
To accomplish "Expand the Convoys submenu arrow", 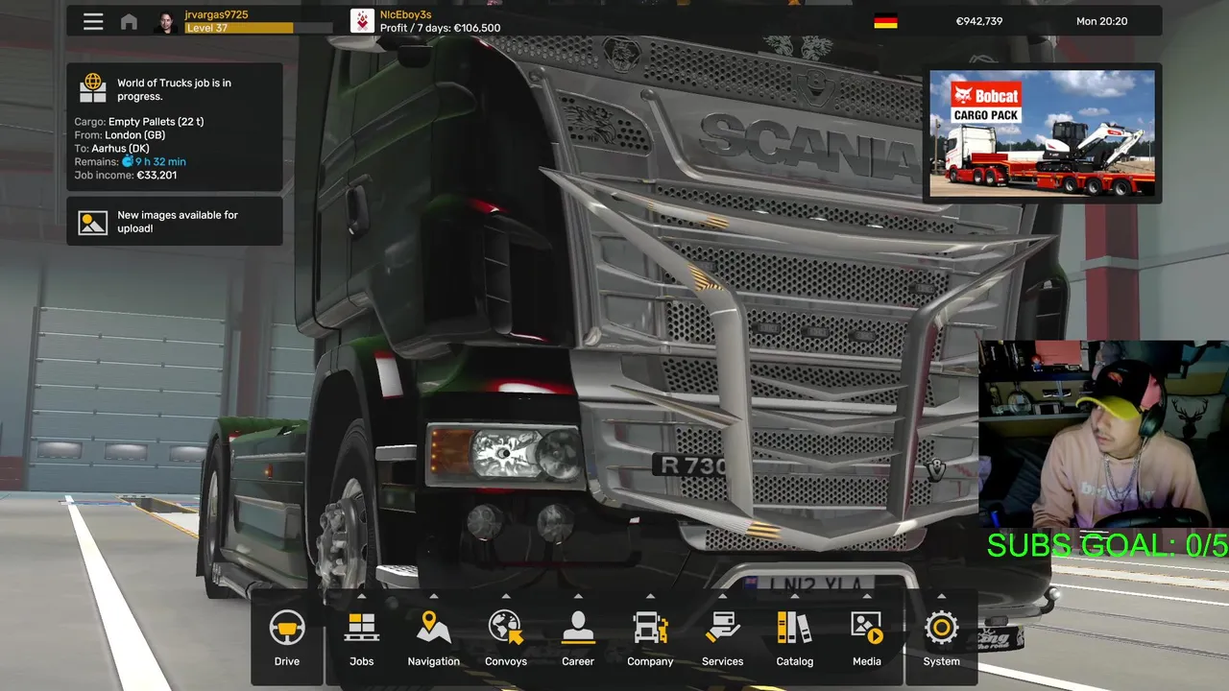I will point(506,596).
